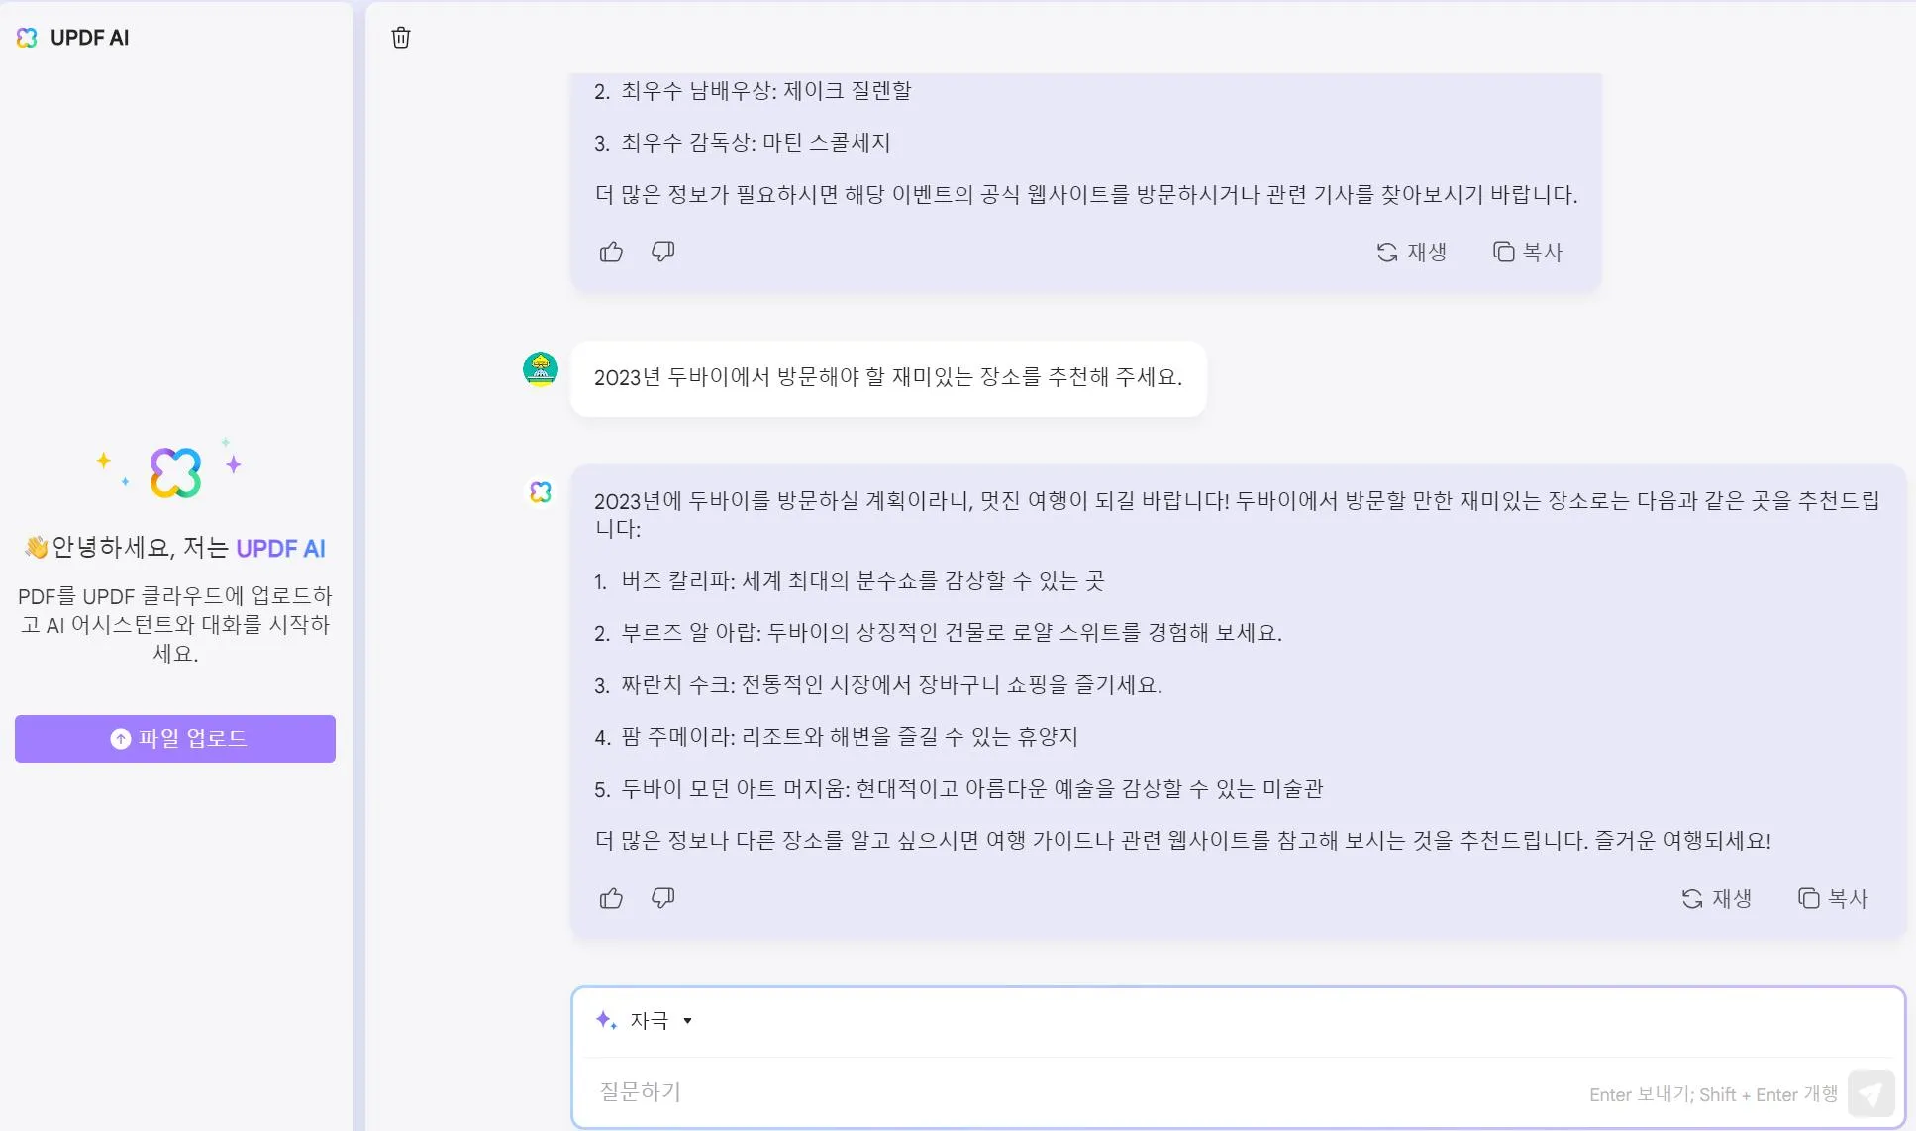Click the user's Dubai question message bubble
The image size is (1916, 1131).
click(888, 378)
